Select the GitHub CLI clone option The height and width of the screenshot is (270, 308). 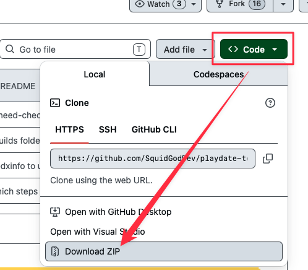(154, 129)
